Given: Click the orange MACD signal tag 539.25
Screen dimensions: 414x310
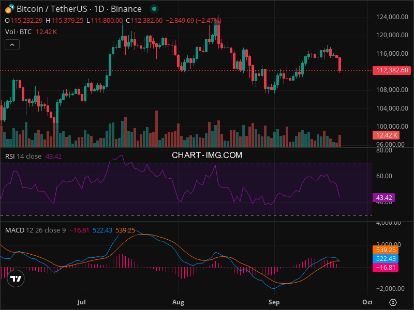Looking at the screenshot, I should (x=386, y=250).
